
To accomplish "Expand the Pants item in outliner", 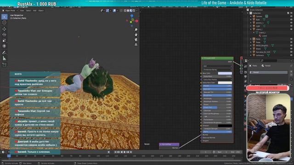I will point(251,39).
